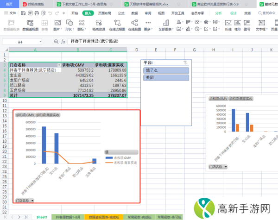Open the 首页 home tab
The height and width of the screenshot is (220, 278).
point(9,4)
